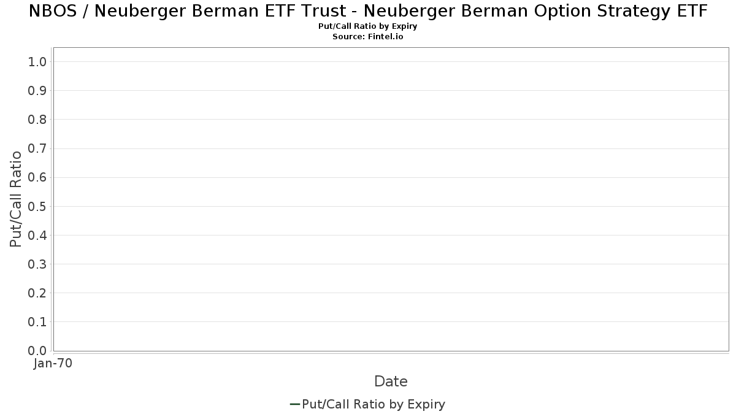Click the Put/Call Ratio y-axis title
Viewport: 736px width, 414px height.
pyautogui.click(x=16, y=199)
